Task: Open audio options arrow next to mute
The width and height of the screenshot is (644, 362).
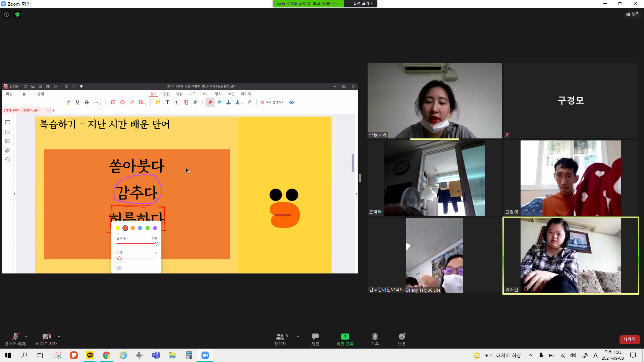Action: pos(26,337)
